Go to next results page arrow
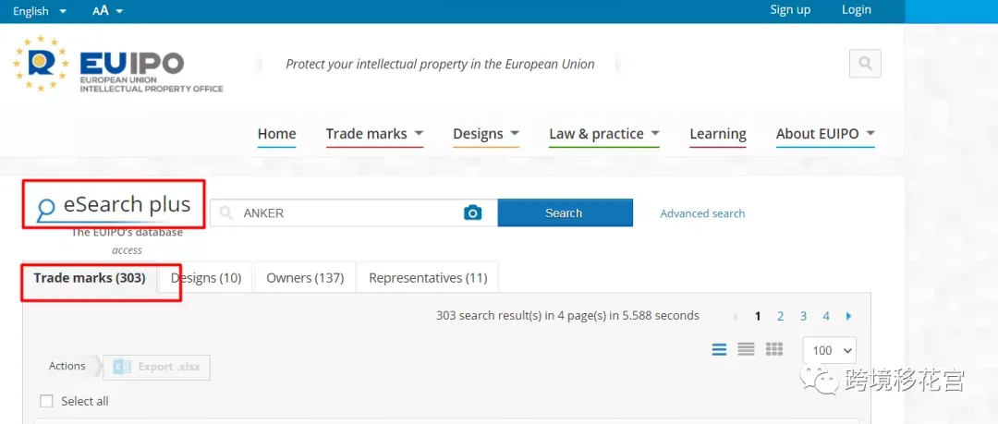Image resolution: width=998 pixels, height=424 pixels. click(848, 316)
